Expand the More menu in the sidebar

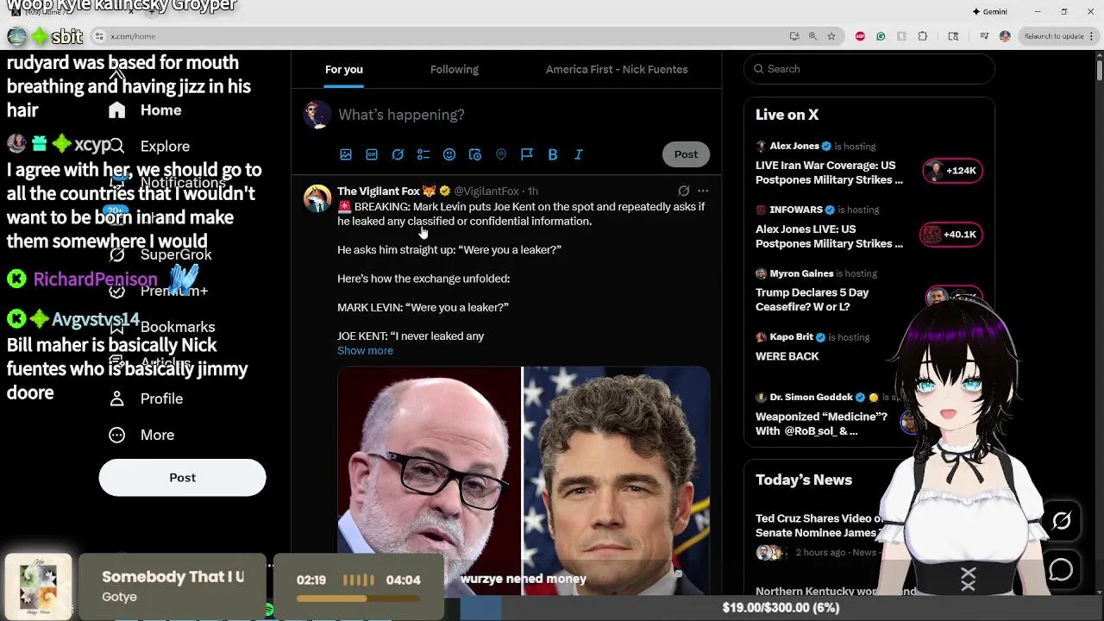[141, 435]
